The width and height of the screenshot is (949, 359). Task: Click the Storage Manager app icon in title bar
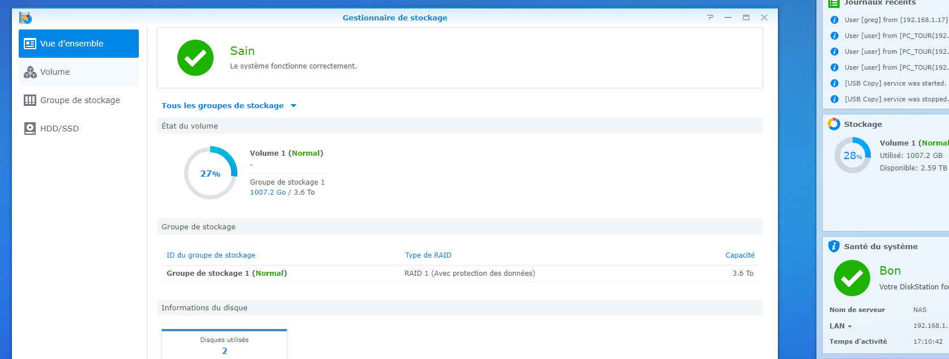(x=25, y=18)
